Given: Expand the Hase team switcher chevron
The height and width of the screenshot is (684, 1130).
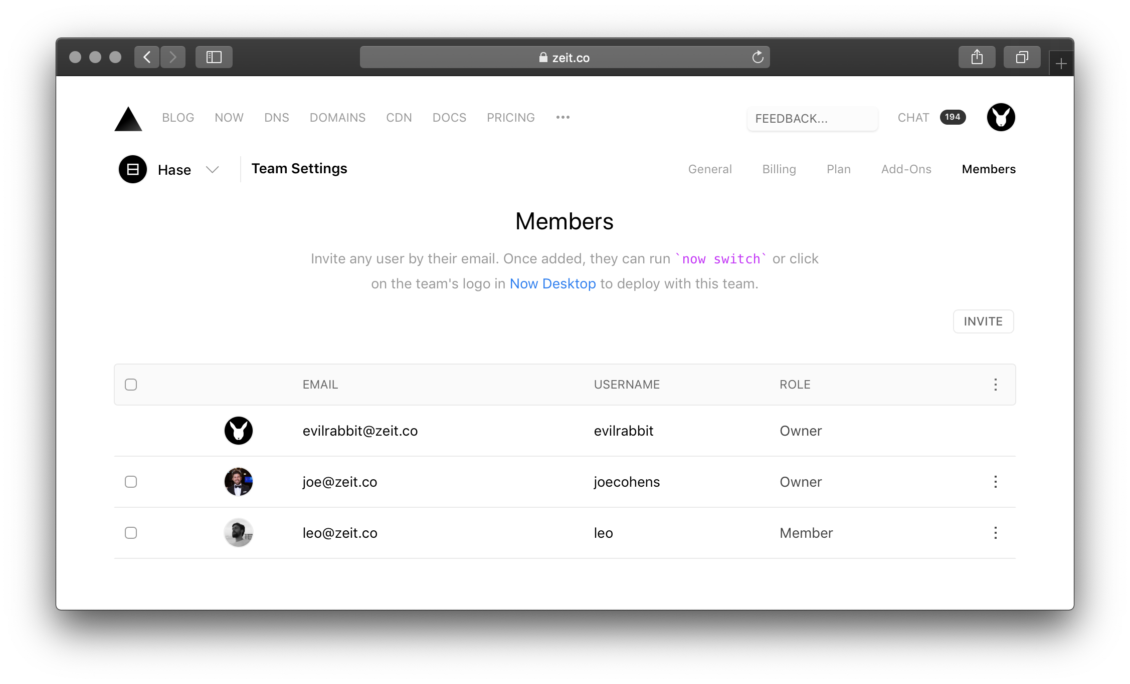Looking at the screenshot, I should 213,170.
